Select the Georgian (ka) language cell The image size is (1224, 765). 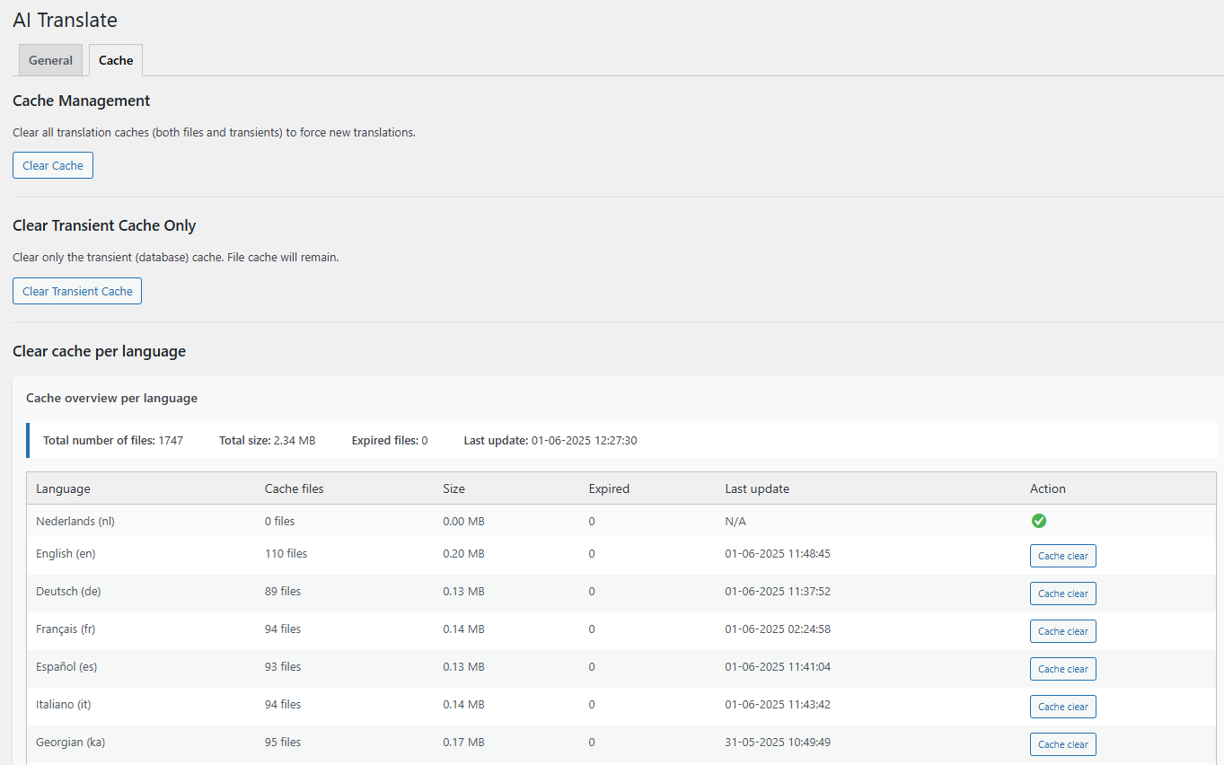(x=71, y=742)
